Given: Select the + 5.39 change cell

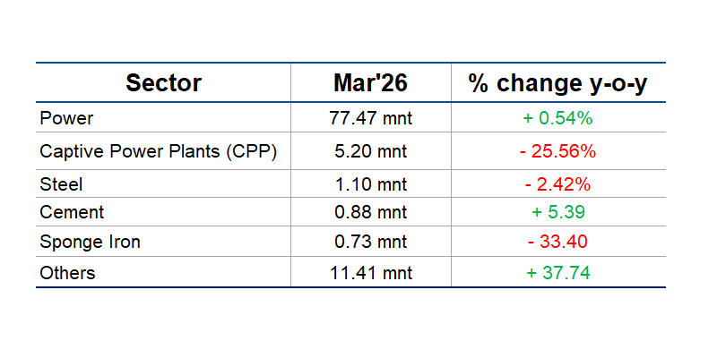Looking at the screenshot, I should (557, 212).
